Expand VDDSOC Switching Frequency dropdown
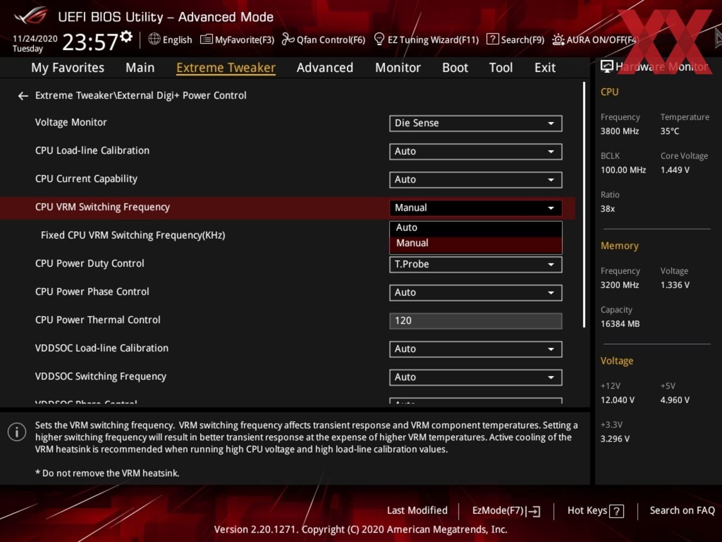Viewport: 722px width, 542px height. click(475, 377)
